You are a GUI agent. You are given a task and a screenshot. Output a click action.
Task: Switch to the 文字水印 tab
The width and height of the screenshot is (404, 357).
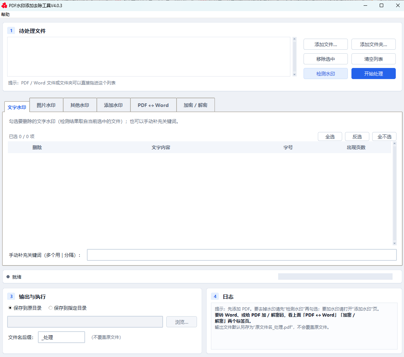(17, 107)
